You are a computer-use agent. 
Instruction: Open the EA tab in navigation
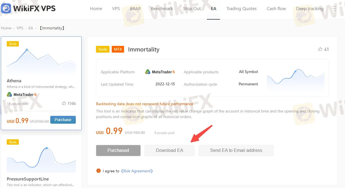[214, 9]
